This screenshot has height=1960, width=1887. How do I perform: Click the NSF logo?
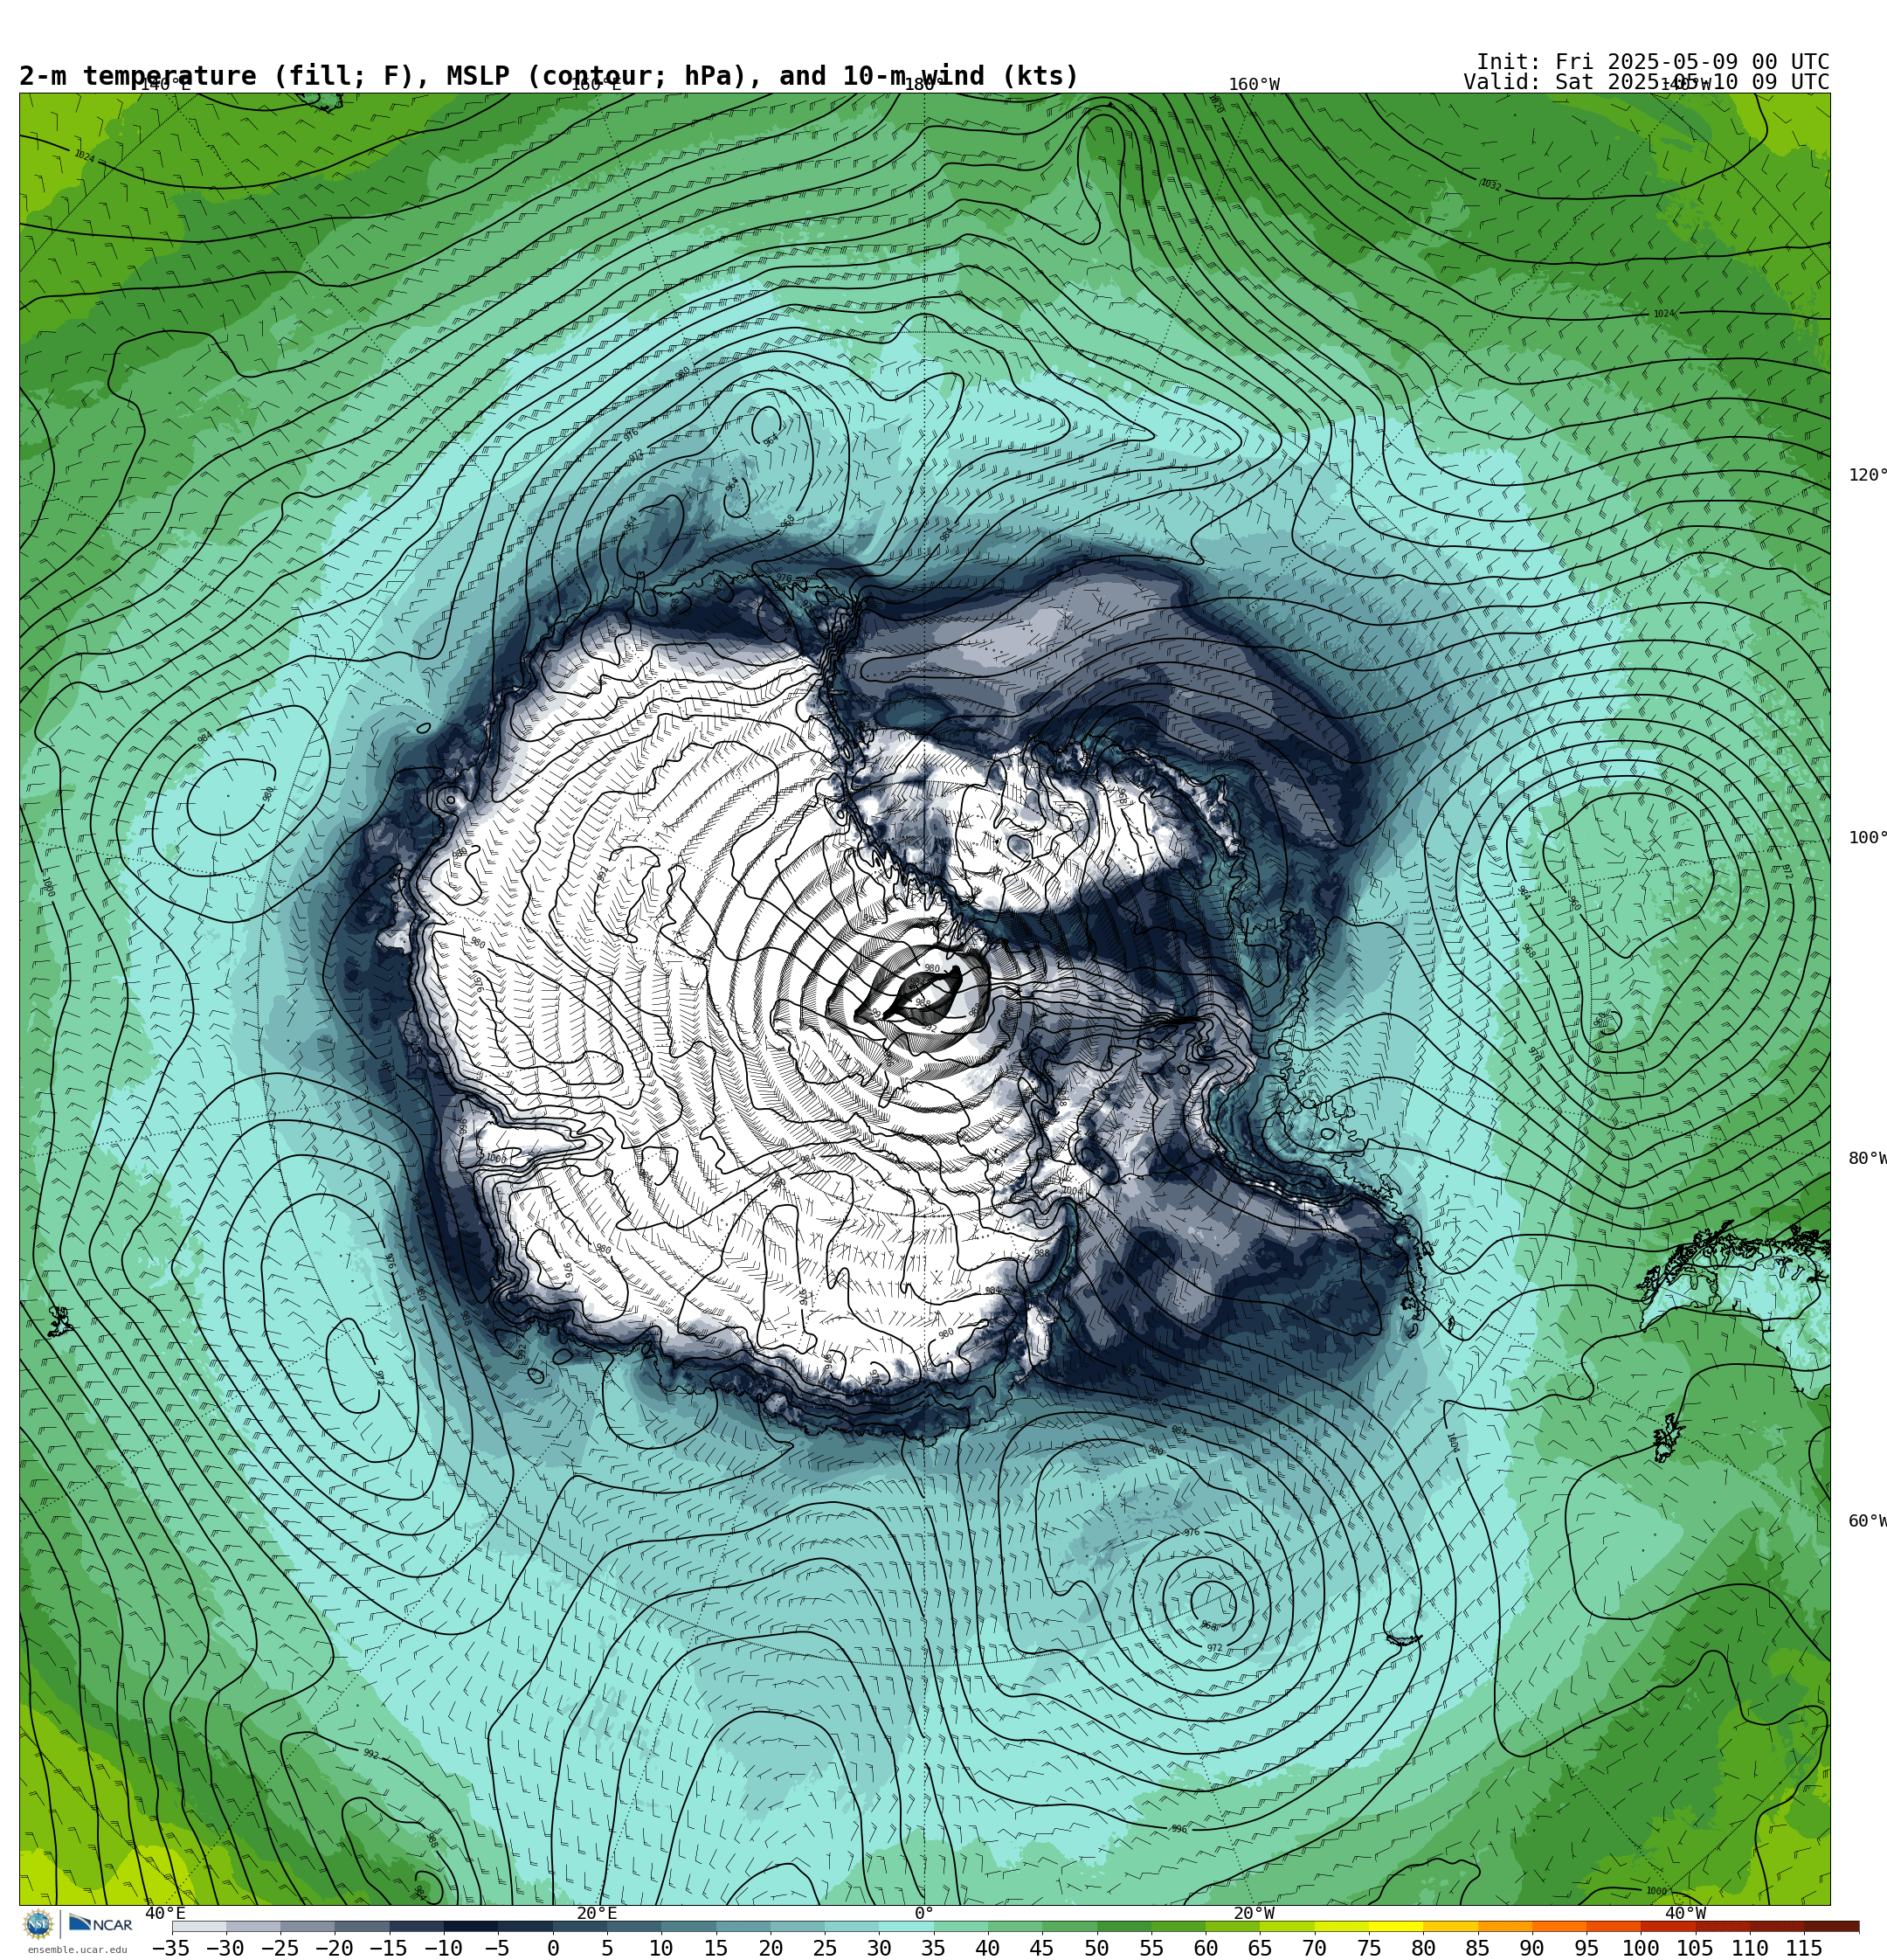tap(38, 1924)
